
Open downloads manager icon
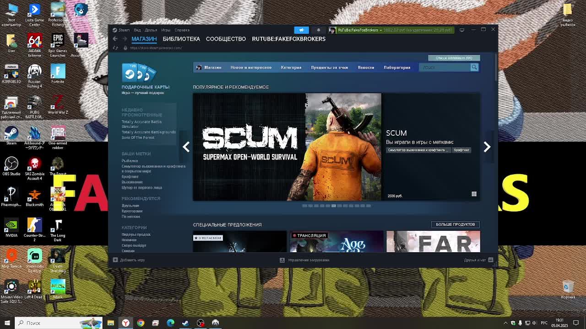(282, 260)
